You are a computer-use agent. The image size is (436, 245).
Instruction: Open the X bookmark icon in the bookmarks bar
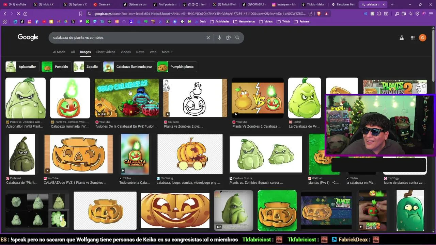[x=73, y=21]
